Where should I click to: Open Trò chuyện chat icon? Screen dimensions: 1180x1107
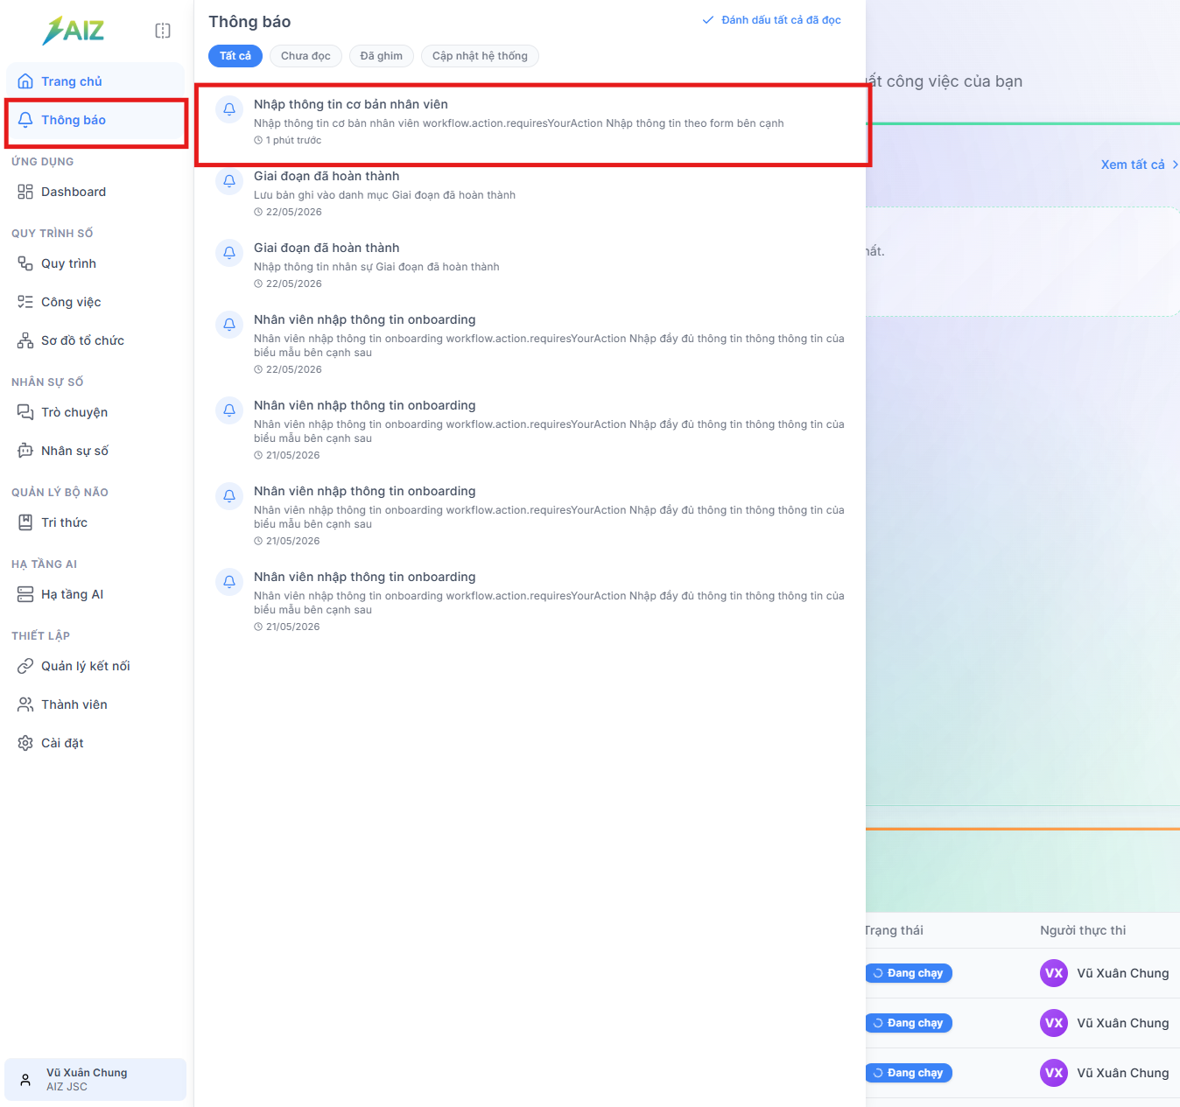pyautogui.click(x=25, y=412)
